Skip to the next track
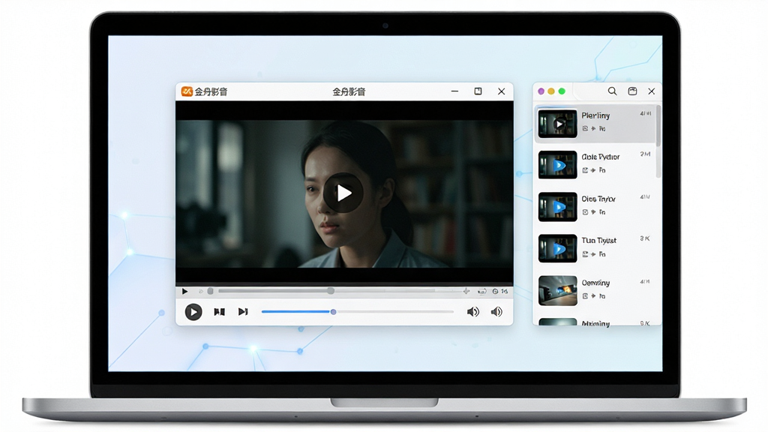 click(243, 311)
